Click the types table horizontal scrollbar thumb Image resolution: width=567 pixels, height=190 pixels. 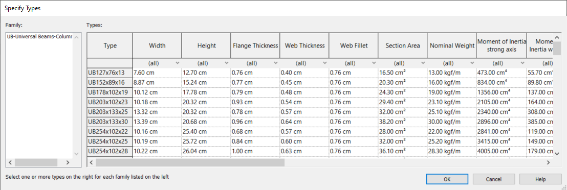click(190, 163)
